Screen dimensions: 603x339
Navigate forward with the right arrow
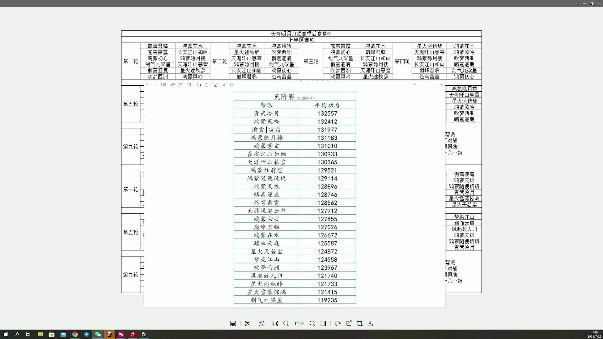(155, 85)
